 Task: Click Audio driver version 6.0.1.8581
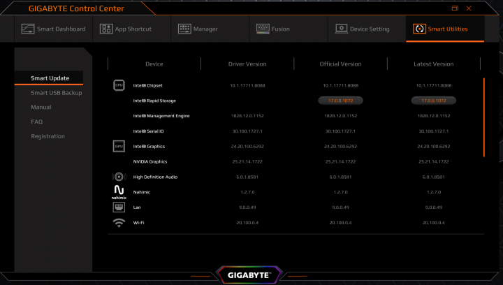tap(247, 177)
